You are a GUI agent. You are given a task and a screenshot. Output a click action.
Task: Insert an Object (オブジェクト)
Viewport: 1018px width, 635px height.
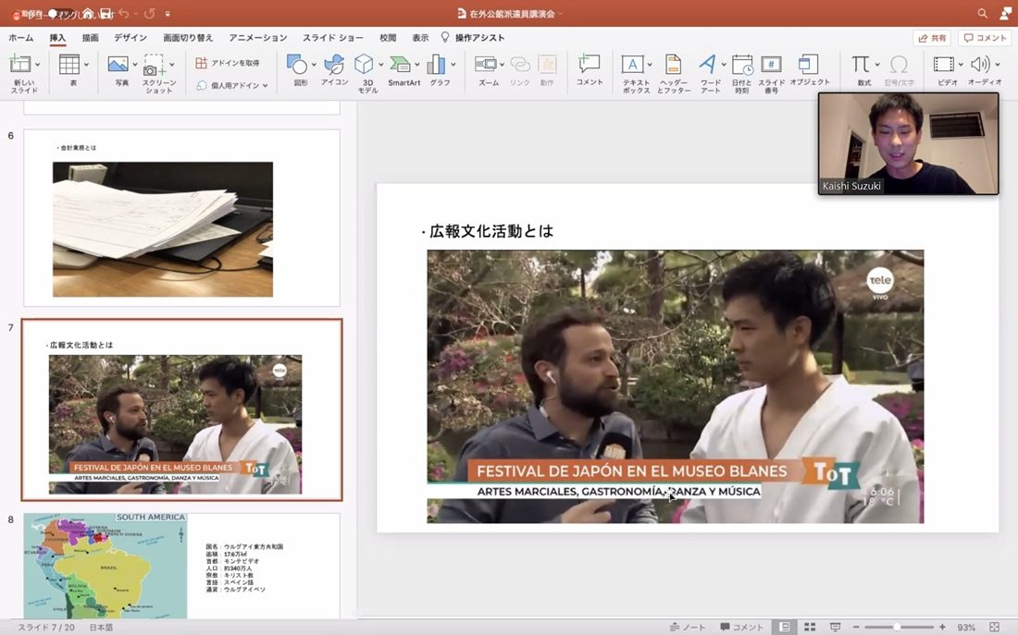click(x=808, y=64)
